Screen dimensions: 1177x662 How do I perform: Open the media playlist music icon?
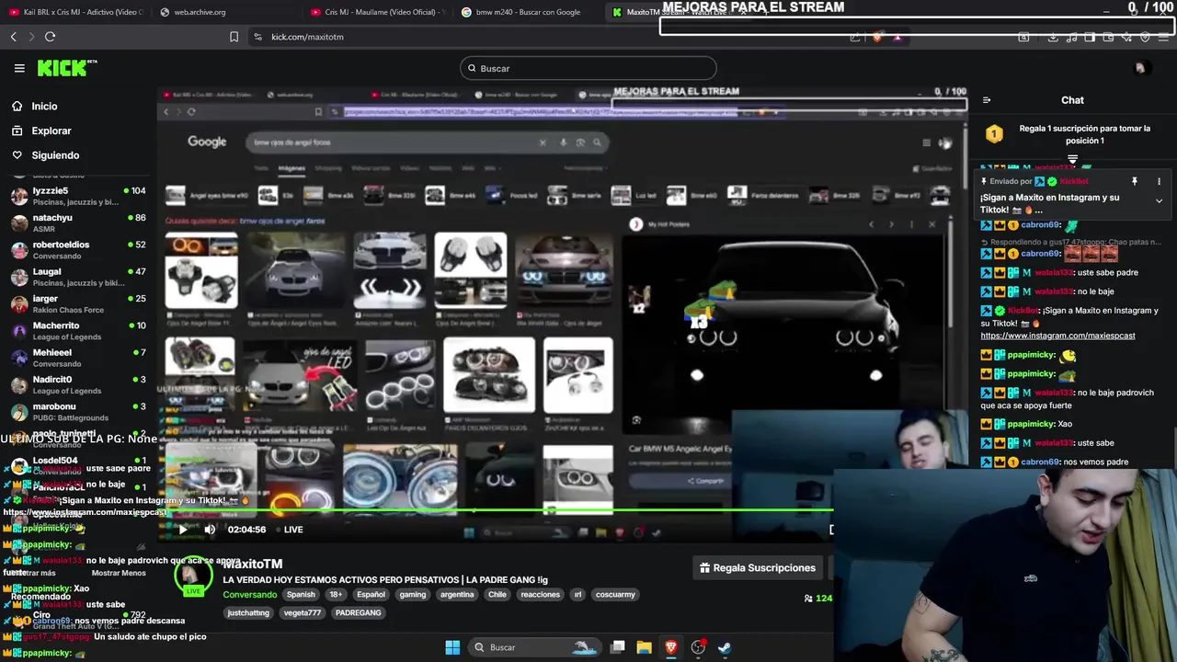tap(1072, 37)
